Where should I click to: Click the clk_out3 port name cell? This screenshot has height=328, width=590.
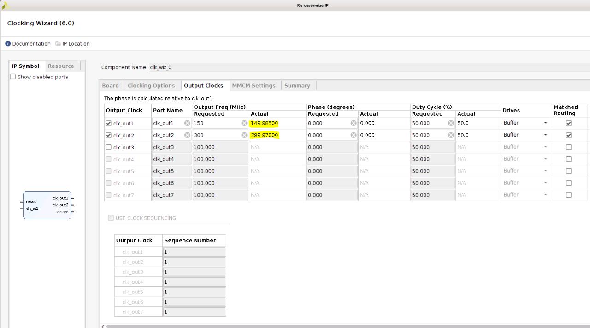[x=171, y=147]
